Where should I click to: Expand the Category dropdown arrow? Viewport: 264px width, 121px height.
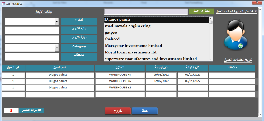(57, 48)
